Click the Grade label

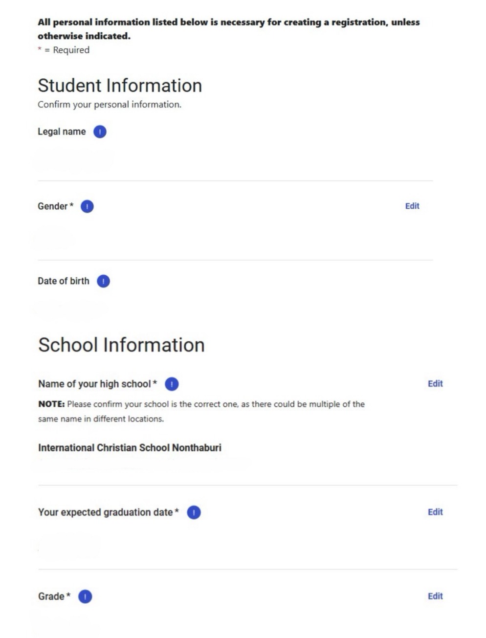[51, 596]
